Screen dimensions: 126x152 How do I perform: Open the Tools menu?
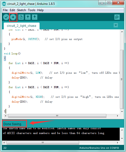point(31,10)
